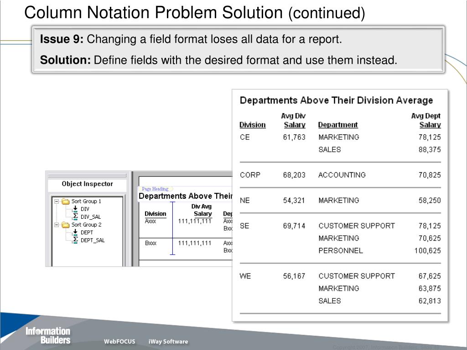Click the slide title 'Column Notation Problem Solution'
Screen dimensions: 467x350
click(153, 12)
